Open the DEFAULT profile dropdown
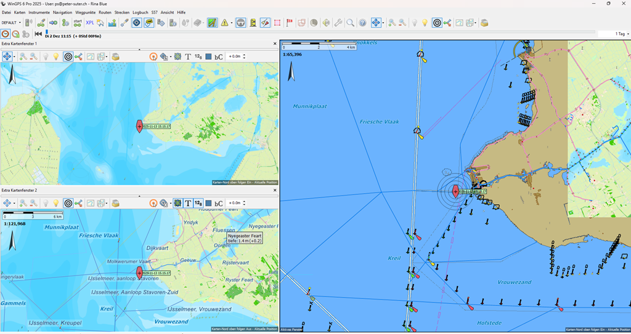This screenshot has width=631, height=334. point(11,23)
